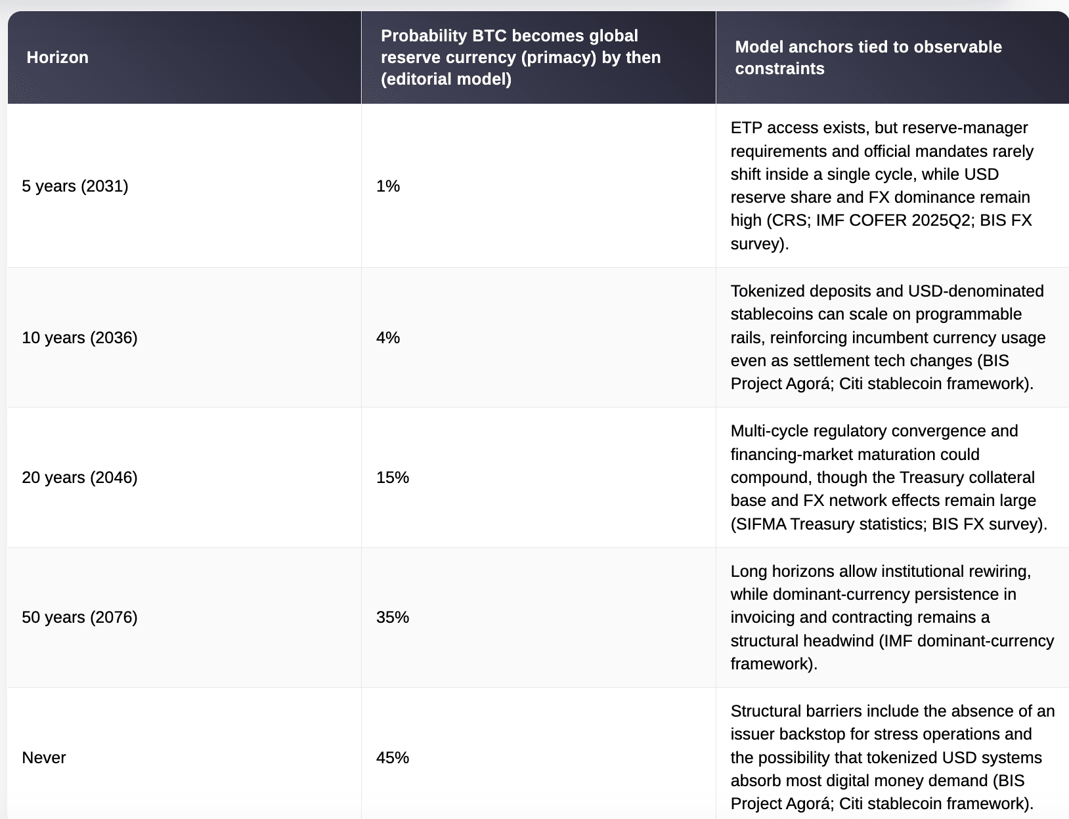Click the Structural barriers paragraph
The height and width of the screenshot is (819, 1069).
coord(892,757)
